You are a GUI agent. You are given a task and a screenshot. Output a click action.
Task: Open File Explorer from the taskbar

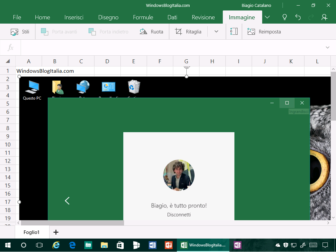(104, 245)
